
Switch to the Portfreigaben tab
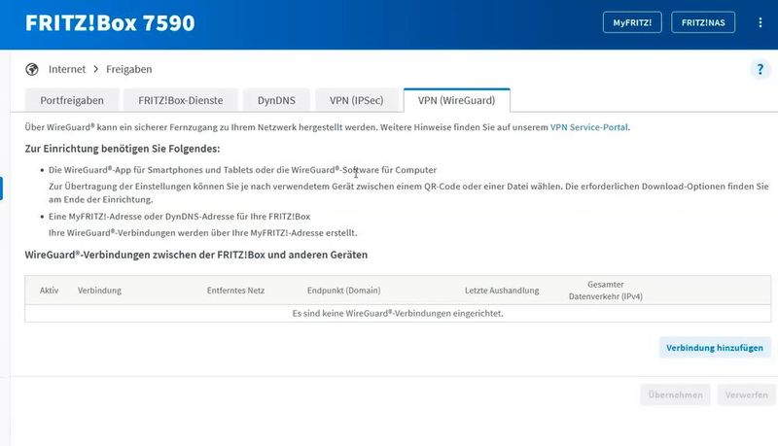[x=72, y=101]
